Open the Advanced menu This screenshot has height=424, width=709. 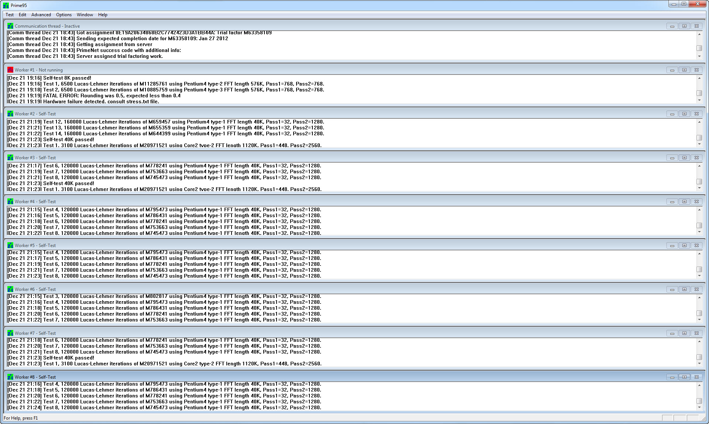tap(41, 15)
